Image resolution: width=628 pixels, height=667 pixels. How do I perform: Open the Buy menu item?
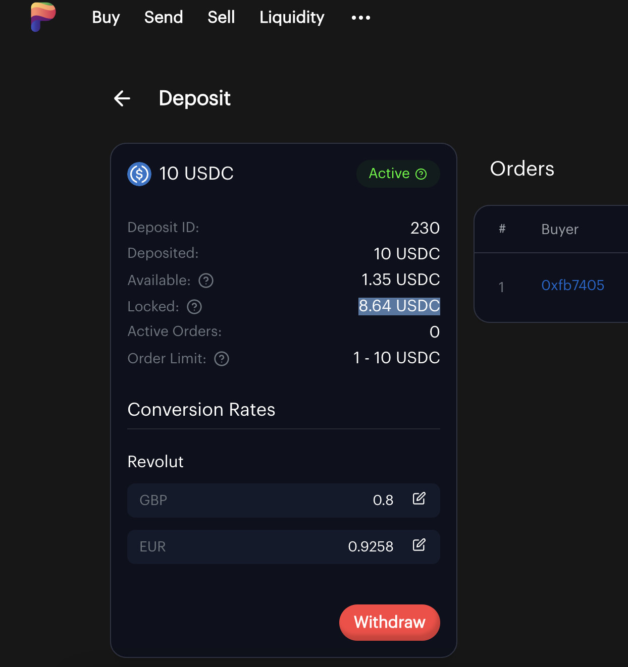click(106, 18)
